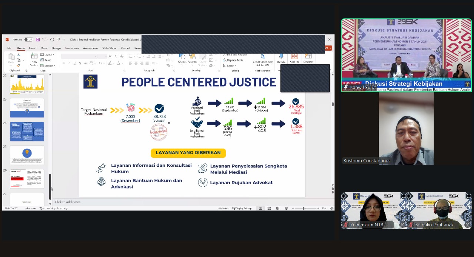Select slide 26 thumbnail
The width and height of the screenshot is (474, 257).
27,179
